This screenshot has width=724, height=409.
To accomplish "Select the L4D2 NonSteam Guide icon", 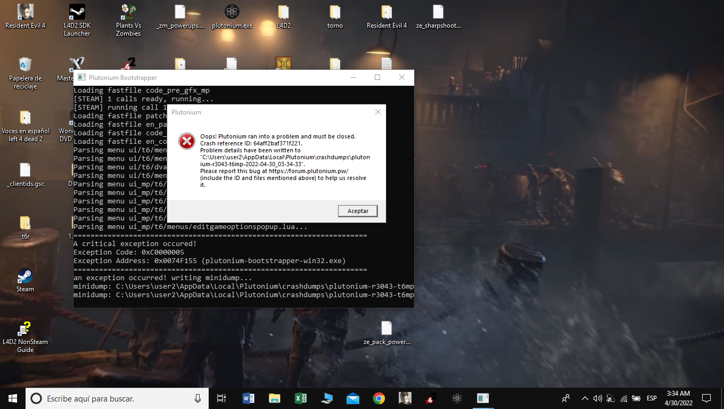I will coord(25,337).
